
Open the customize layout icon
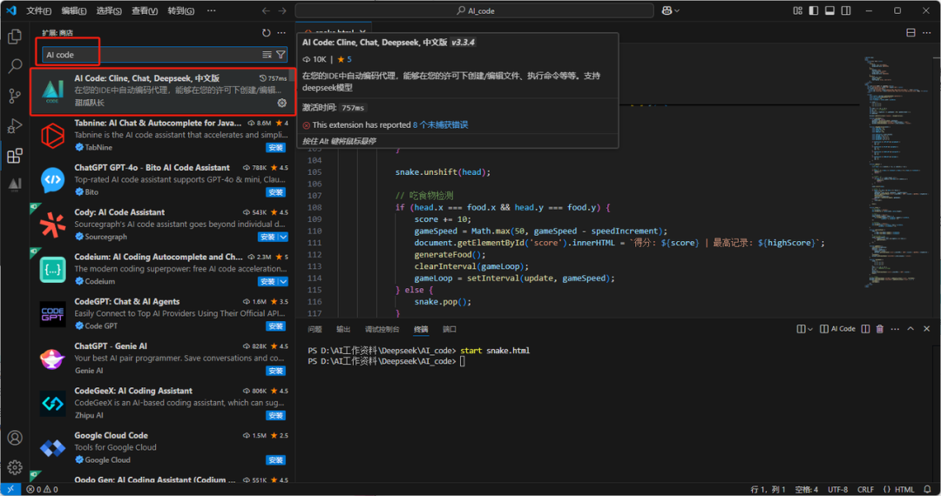point(797,10)
